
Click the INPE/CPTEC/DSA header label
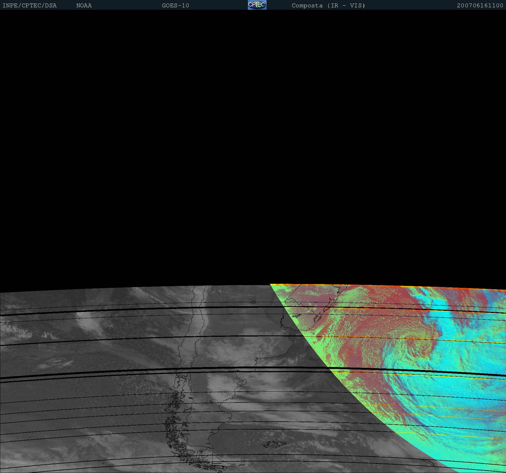(x=29, y=5)
